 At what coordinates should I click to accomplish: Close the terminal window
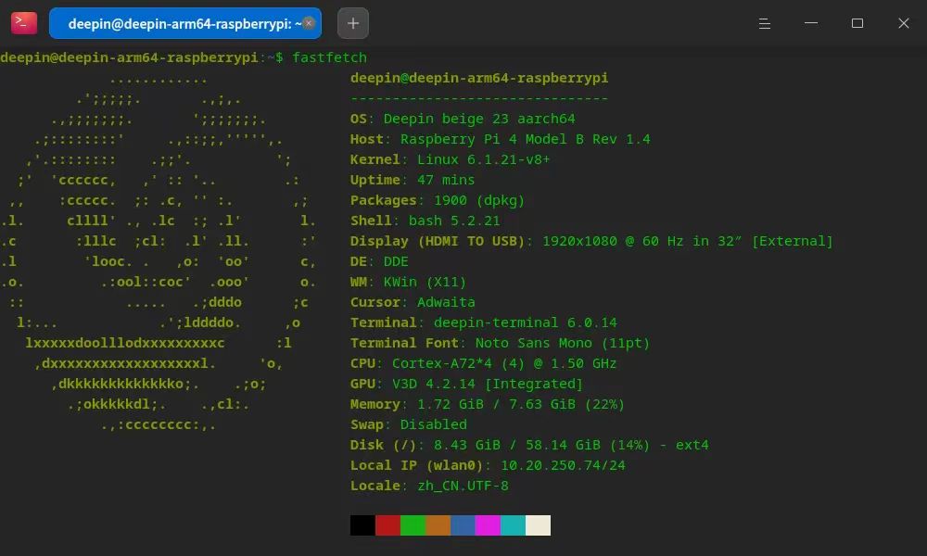coord(903,23)
